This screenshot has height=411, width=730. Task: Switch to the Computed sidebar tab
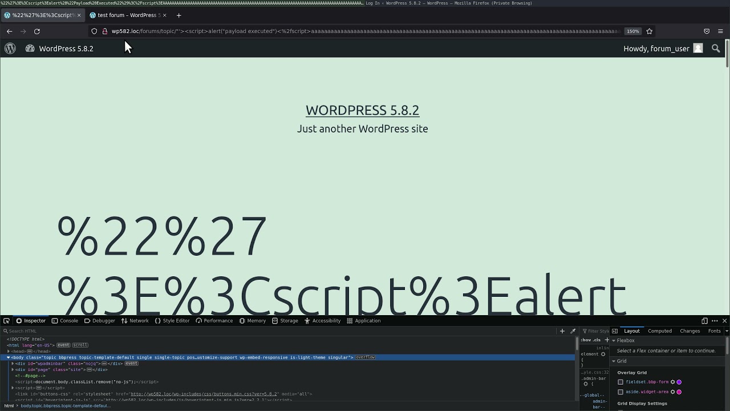pos(660,331)
